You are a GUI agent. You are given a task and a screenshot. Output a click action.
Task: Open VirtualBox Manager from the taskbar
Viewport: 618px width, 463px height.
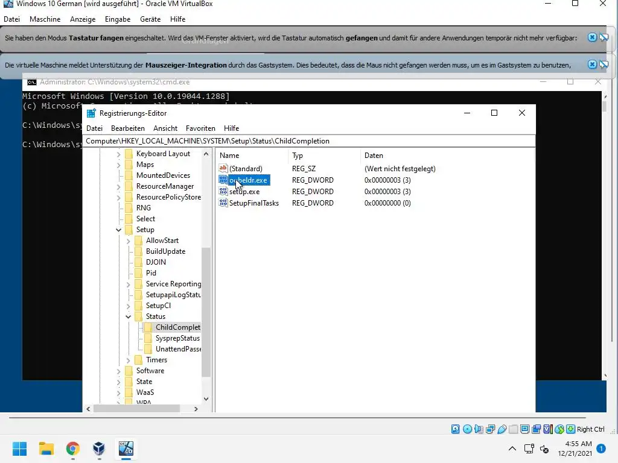coord(99,449)
